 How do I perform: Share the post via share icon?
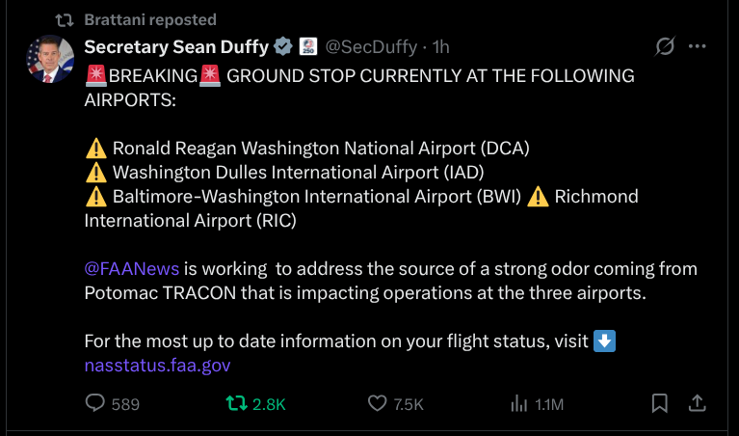[x=696, y=403]
